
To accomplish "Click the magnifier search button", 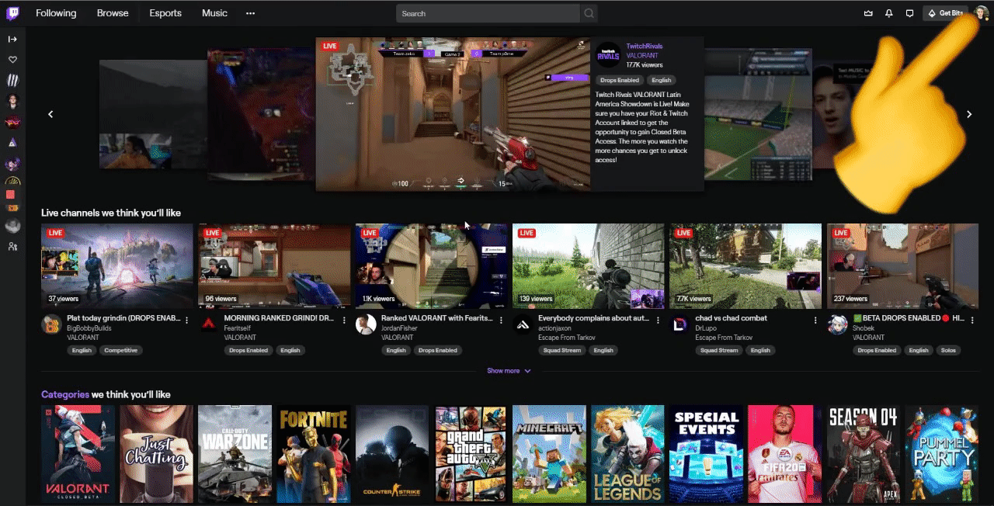I will click(x=589, y=13).
